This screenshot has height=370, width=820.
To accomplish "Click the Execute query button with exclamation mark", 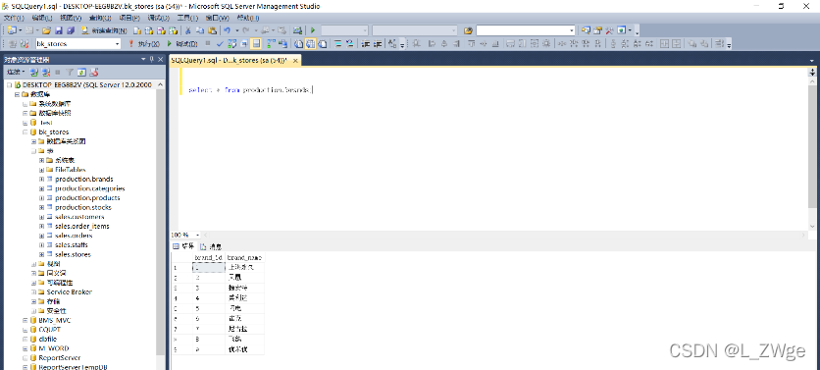I will click(x=144, y=44).
